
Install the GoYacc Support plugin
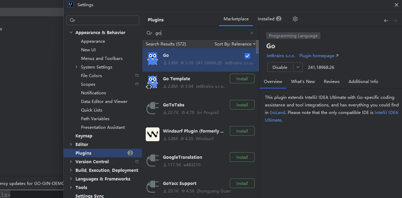(242, 184)
